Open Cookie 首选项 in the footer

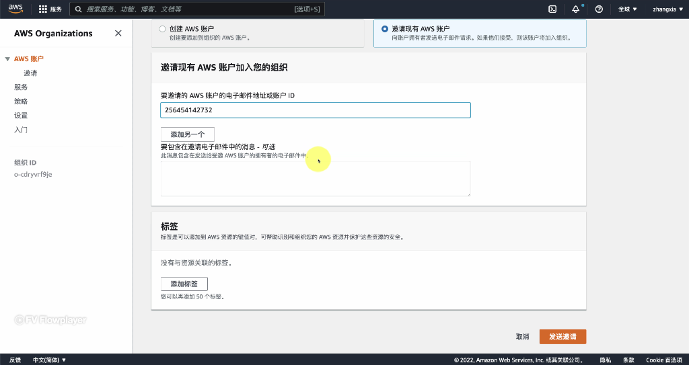pos(664,360)
